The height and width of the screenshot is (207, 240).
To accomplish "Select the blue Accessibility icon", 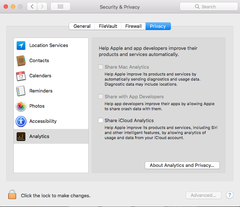I will (21, 121).
